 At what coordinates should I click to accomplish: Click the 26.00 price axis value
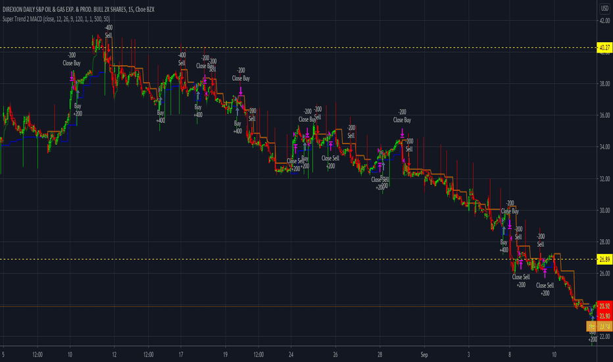tap(604, 273)
